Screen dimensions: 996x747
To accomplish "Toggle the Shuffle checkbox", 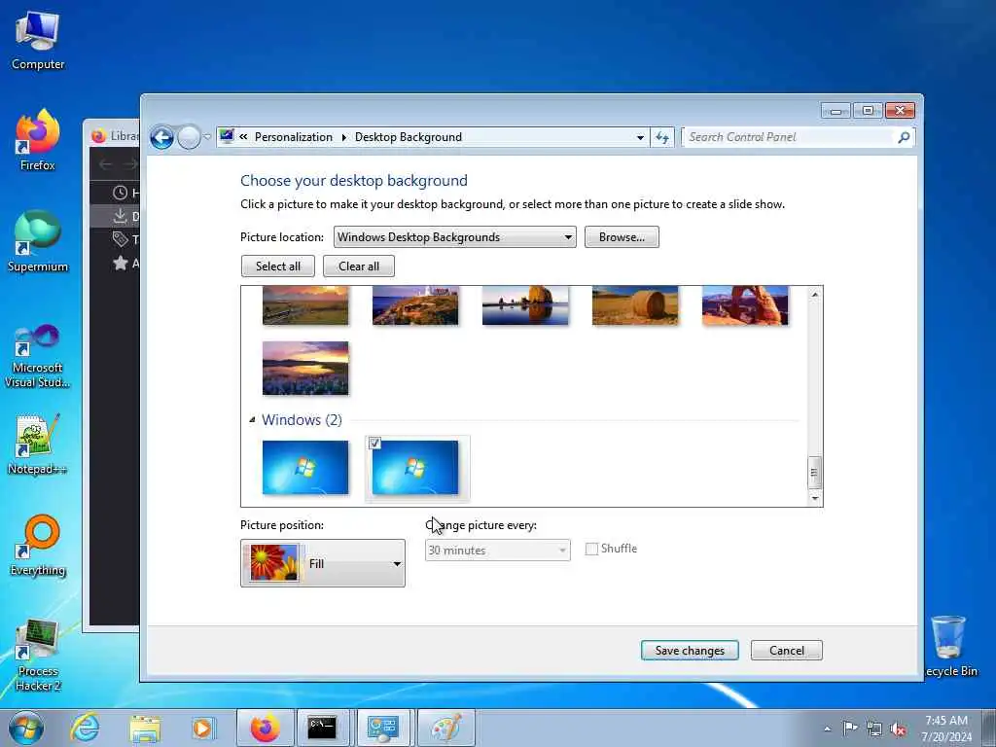I will point(591,549).
